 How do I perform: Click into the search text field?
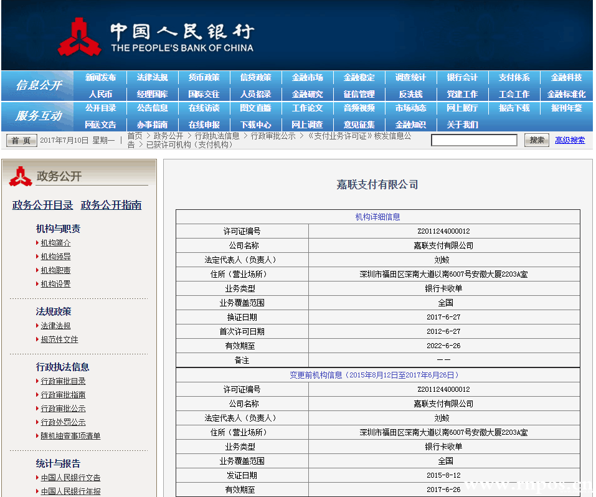click(474, 140)
